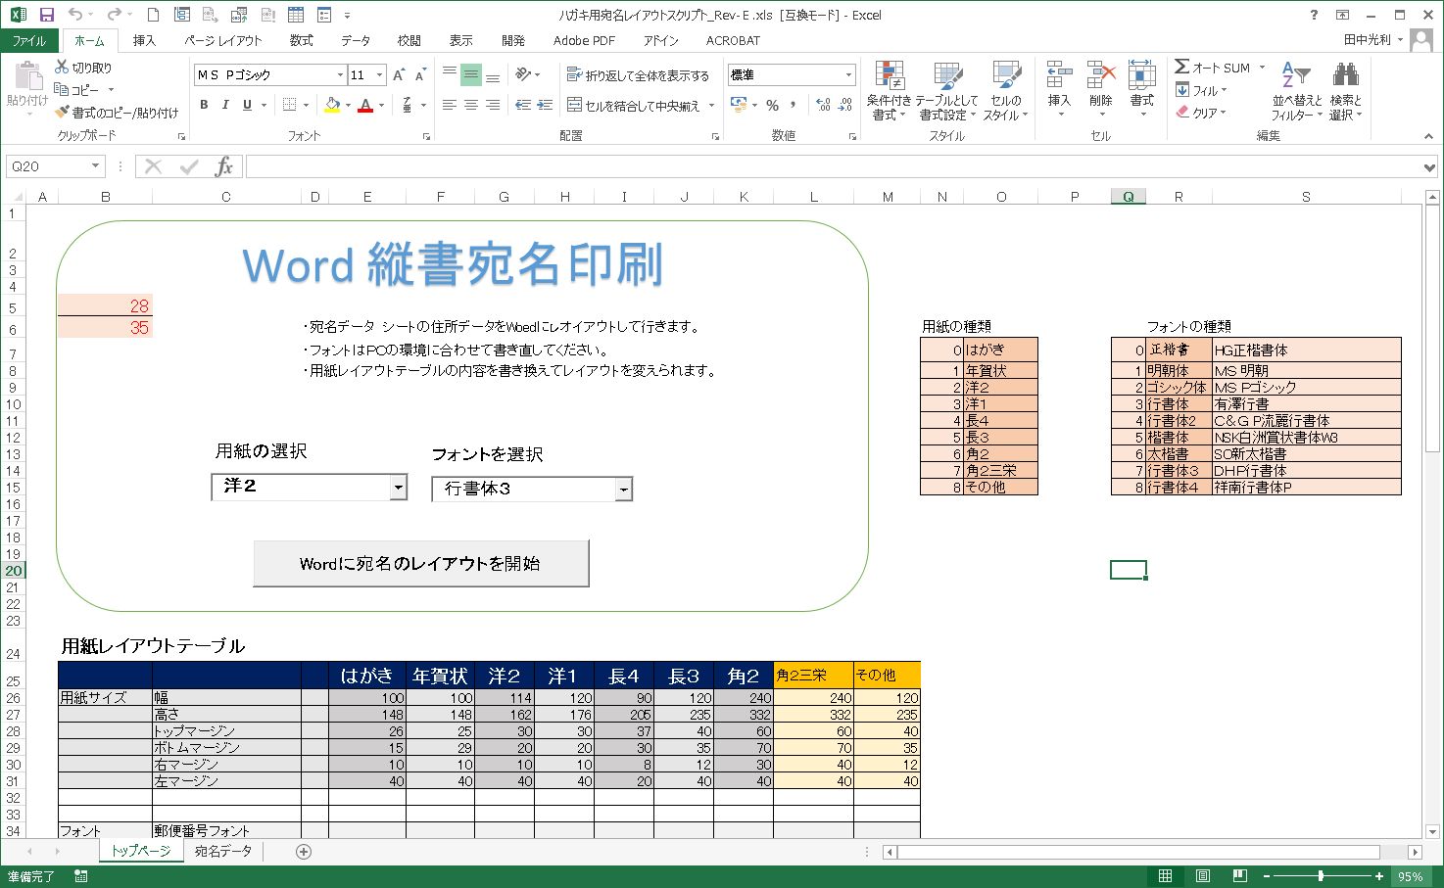This screenshot has height=888, width=1444.
Task: Open the クリア clear button
Action: pos(1200,113)
